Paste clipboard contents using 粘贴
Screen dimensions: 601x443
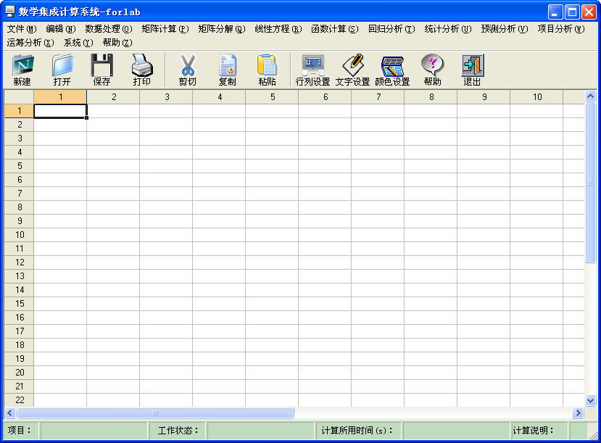coord(268,69)
